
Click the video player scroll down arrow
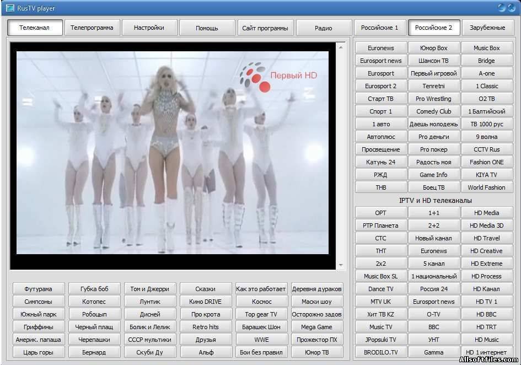click(x=341, y=265)
